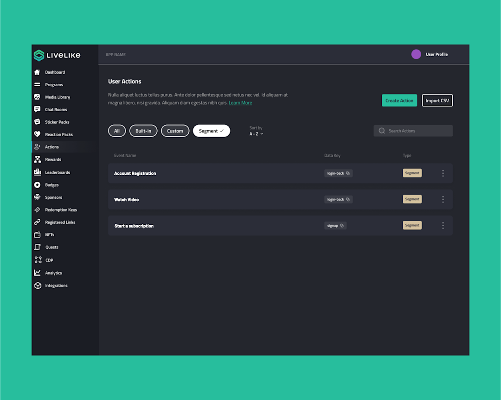Click the Sponsors handshake icon
Image resolution: width=501 pixels, height=400 pixels.
(x=38, y=197)
